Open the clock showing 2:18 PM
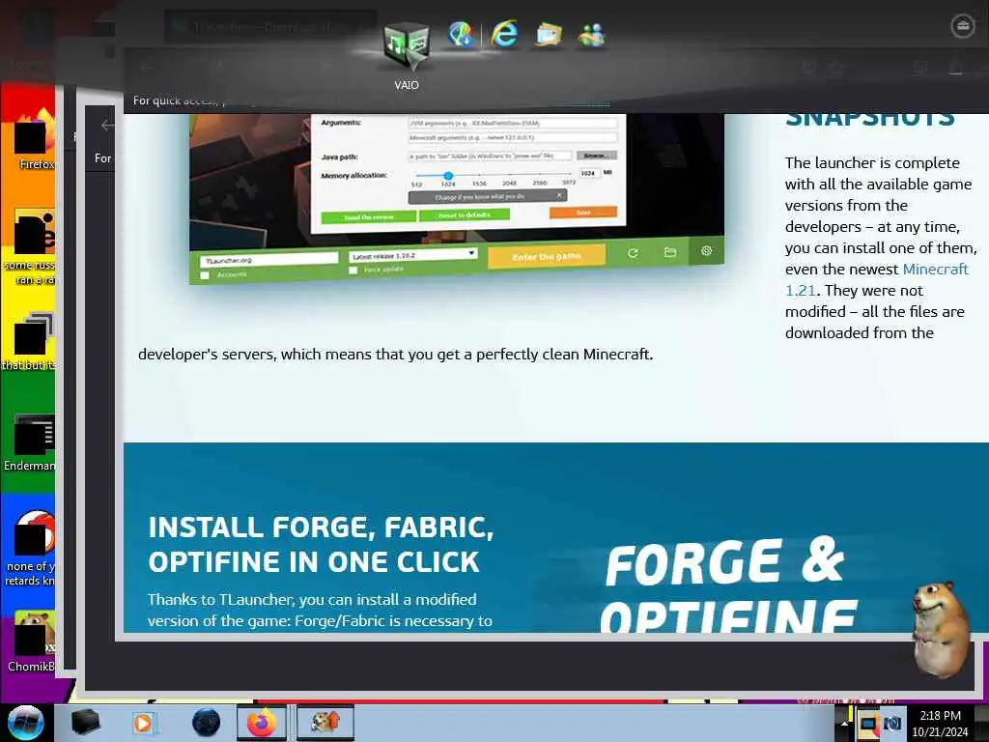989x742 pixels. 940,724
